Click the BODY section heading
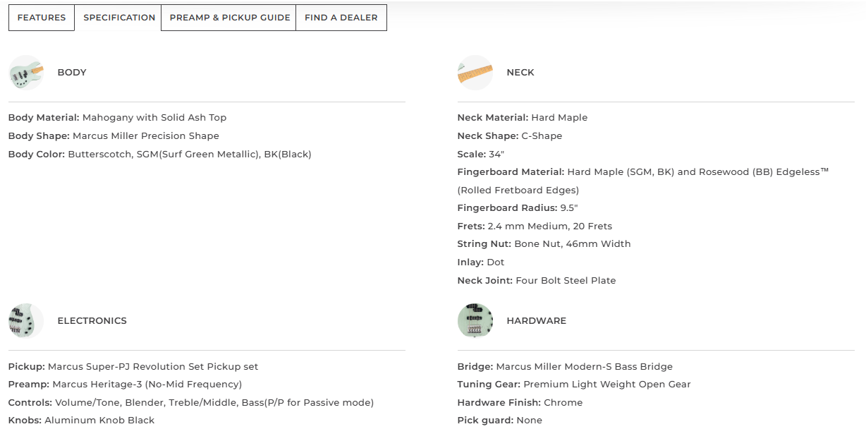Viewport: 866px width, 441px height. (x=72, y=73)
